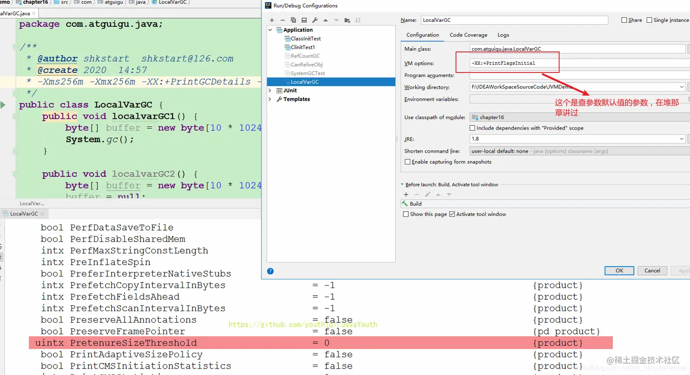Add before-launch task with plus icon
The image size is (690, 375).
click(x=406, y=195)
